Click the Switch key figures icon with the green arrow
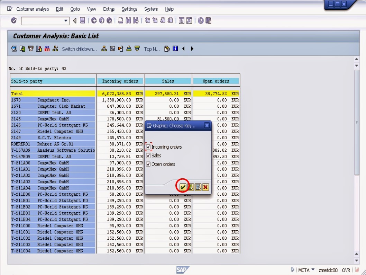This screenshot has width=366, height=275. pyautogui.click(x=22, y=48)
